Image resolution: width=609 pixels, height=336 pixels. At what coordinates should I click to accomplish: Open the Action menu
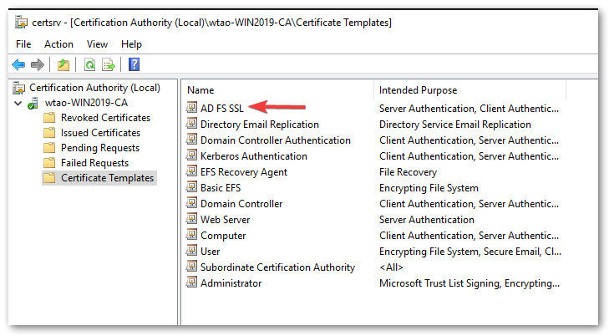(58, 43)
